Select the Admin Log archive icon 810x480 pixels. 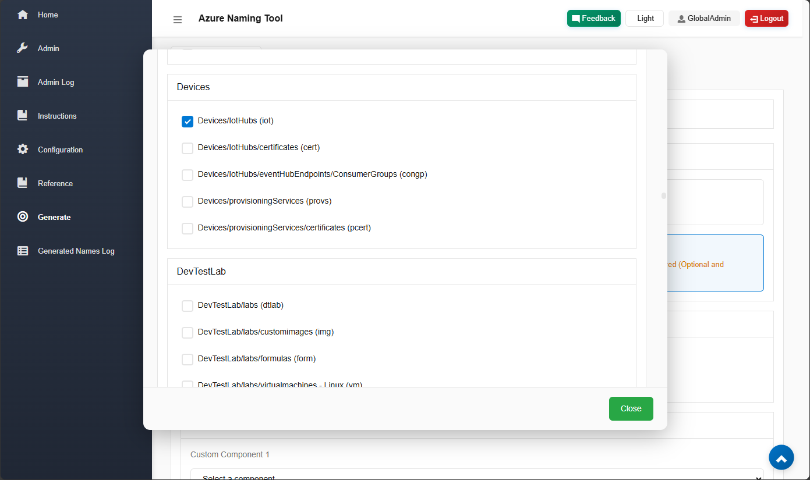coord(23,82)
